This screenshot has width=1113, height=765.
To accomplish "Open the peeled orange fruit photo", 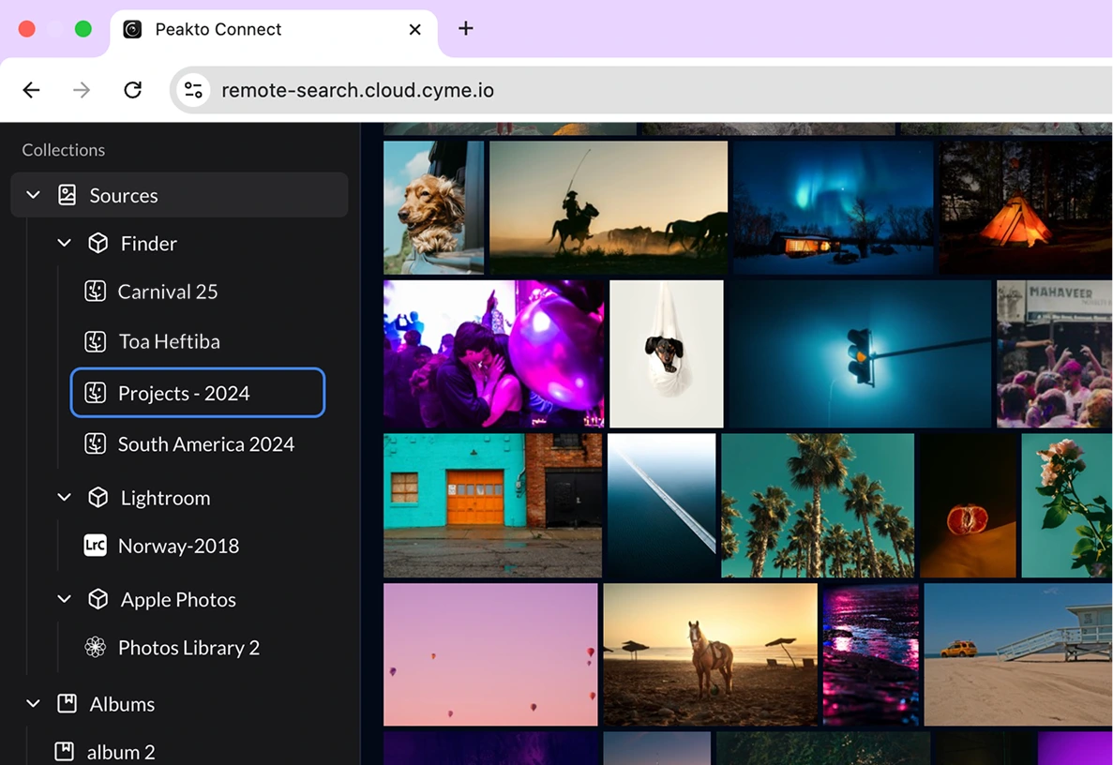I will click(x=968, y=505).
